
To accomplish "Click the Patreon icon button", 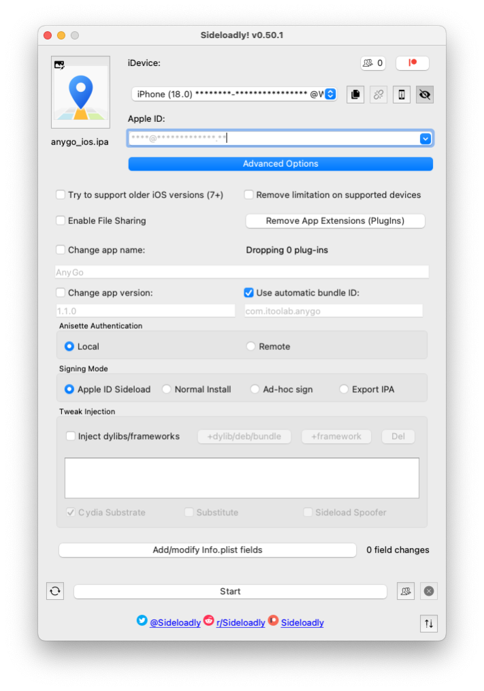I will 412,63.
